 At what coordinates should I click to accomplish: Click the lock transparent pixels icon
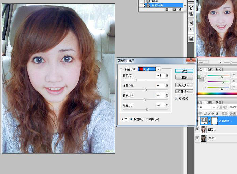pos(205,113)
